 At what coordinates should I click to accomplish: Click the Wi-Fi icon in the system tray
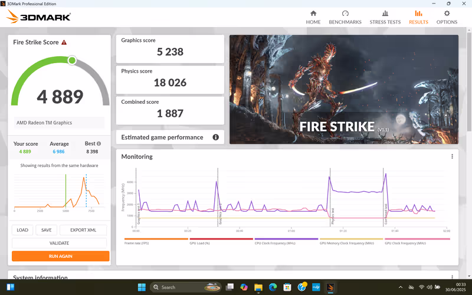click(x=421, y=287)
